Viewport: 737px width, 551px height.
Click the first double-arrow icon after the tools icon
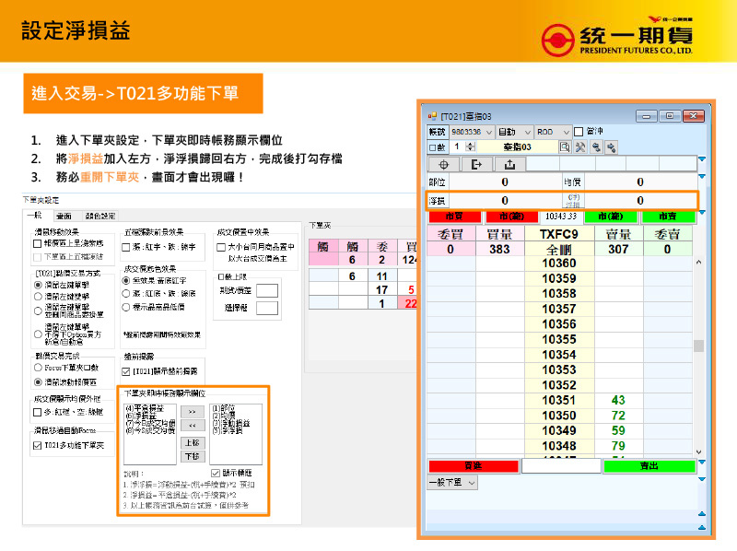coord(596,147)
